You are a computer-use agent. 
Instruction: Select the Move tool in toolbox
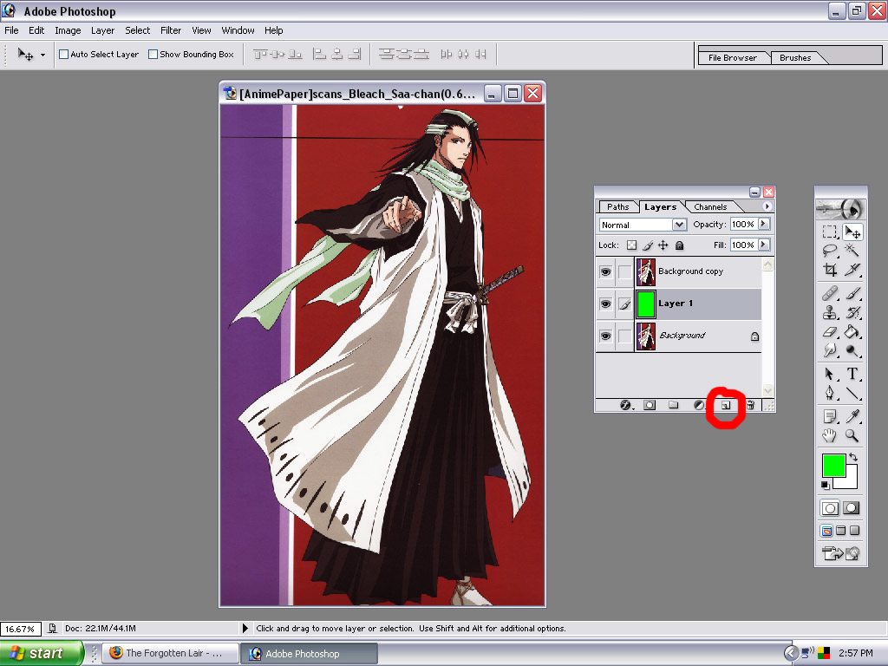coord(852,232)
